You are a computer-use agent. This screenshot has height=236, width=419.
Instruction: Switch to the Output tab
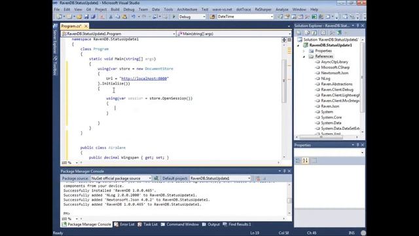(x=211, y=224)
